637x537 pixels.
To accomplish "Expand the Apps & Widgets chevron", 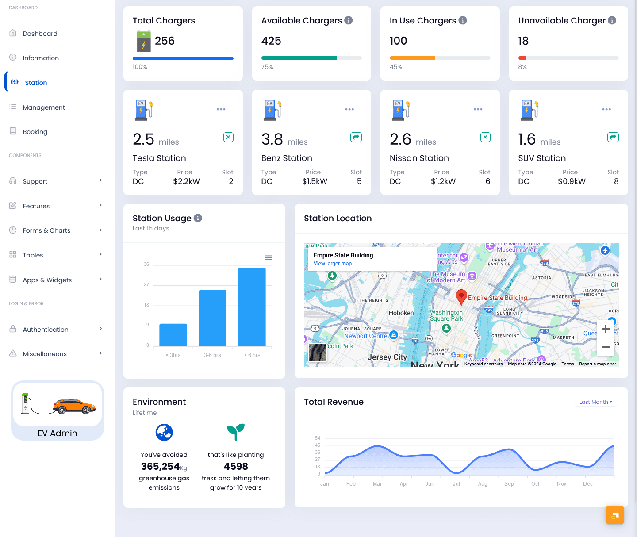I will (x=100, y=279).
